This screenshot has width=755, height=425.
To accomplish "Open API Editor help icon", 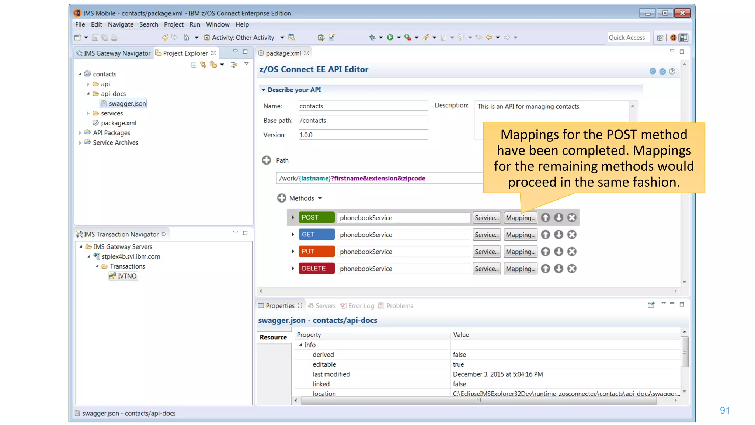I will 672,71.
